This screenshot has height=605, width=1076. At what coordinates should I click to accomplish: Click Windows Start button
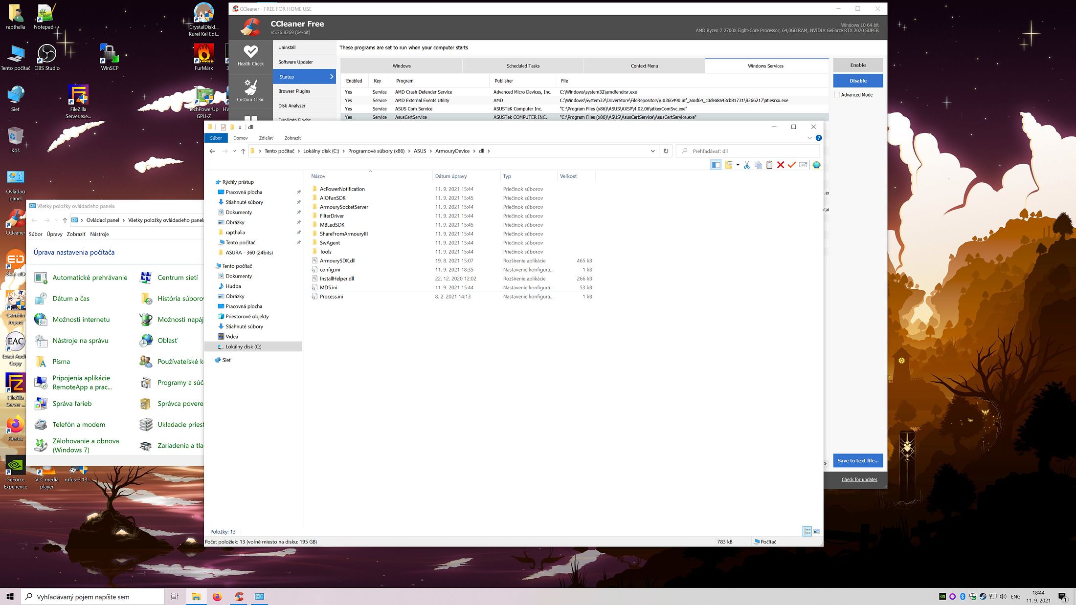[10, 597]
